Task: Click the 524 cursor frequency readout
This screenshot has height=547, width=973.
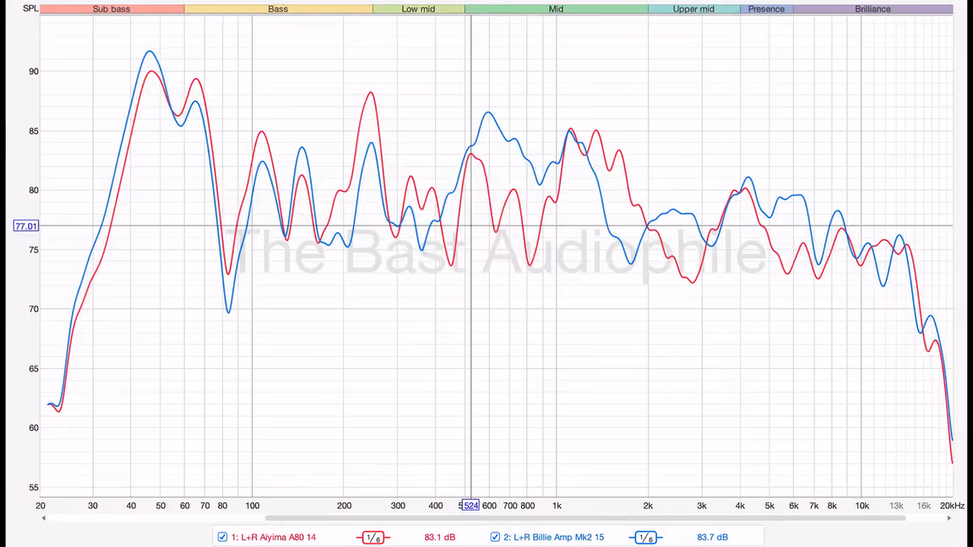Action: [x=470, y=506]
